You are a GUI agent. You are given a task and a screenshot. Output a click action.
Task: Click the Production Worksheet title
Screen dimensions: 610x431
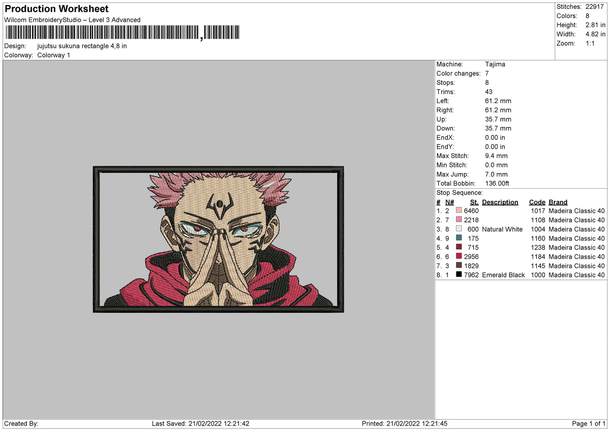pos(57,9)
